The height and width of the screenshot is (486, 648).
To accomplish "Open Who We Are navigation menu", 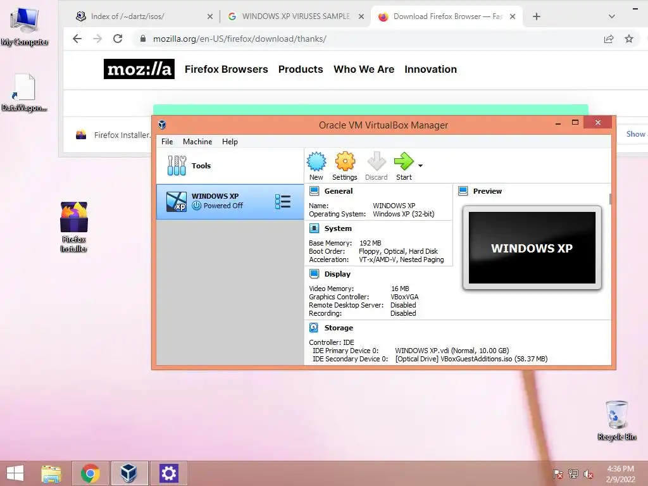I will [x=364, y=69].
